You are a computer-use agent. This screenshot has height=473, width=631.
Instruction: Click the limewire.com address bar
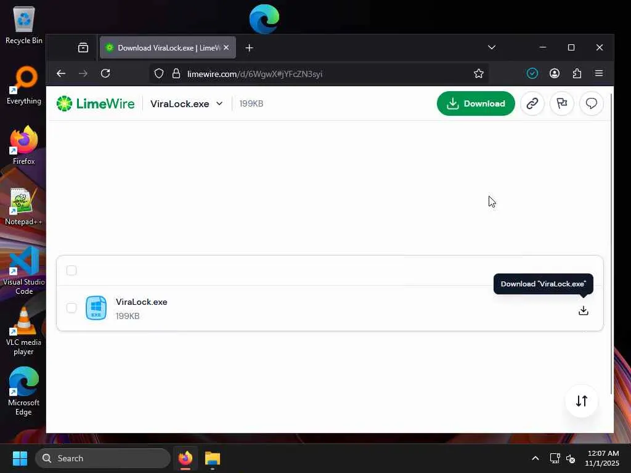coord(319,74)
